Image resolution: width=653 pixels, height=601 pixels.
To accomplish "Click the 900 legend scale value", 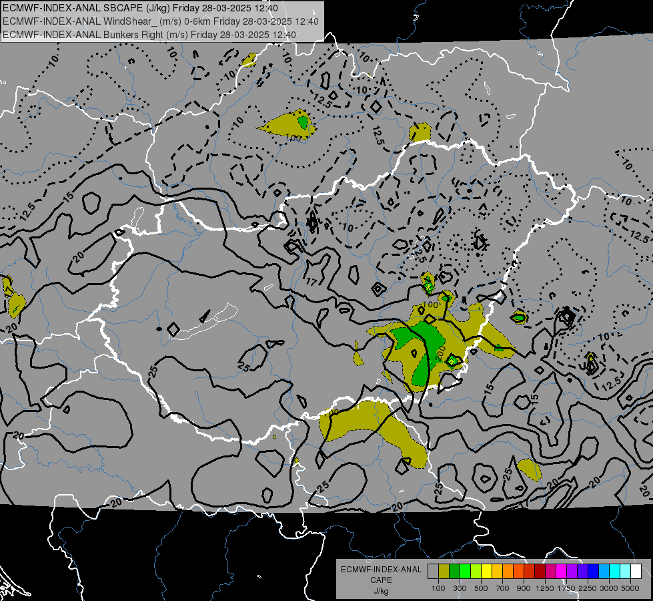I will (524, 588).
